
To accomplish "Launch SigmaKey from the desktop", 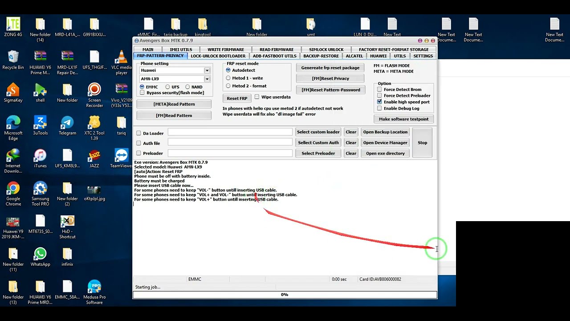I will pyautogui.click(x=13, y=93).
